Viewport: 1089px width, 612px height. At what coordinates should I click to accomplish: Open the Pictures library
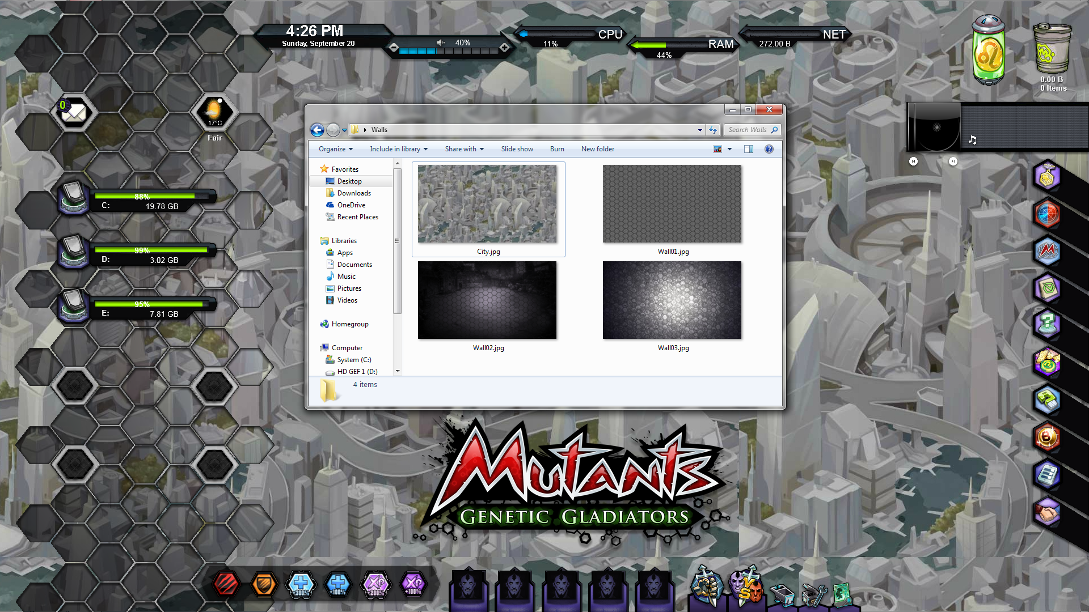[x=349, y=288]
